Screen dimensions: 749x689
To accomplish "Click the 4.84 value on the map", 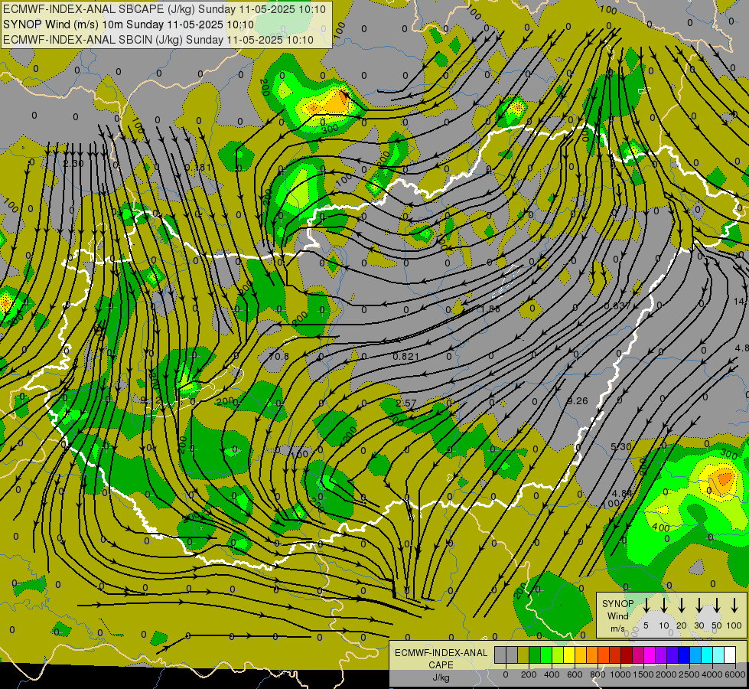I will (622, 493).
